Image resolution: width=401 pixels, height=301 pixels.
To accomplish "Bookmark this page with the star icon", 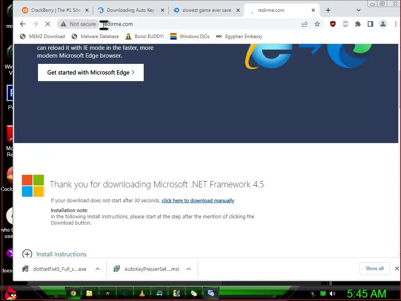I will click(317, 24).
